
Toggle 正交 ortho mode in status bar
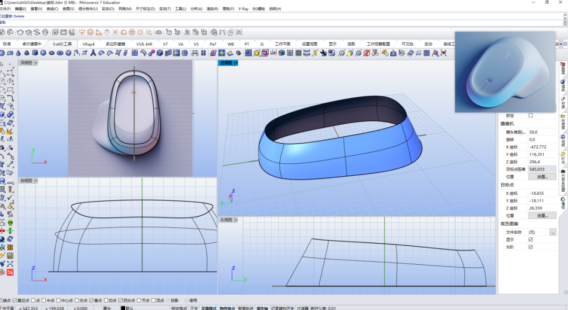[x=194, y=308]
